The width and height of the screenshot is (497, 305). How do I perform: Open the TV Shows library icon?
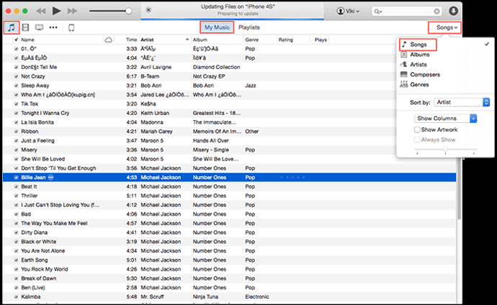[38, 27]
